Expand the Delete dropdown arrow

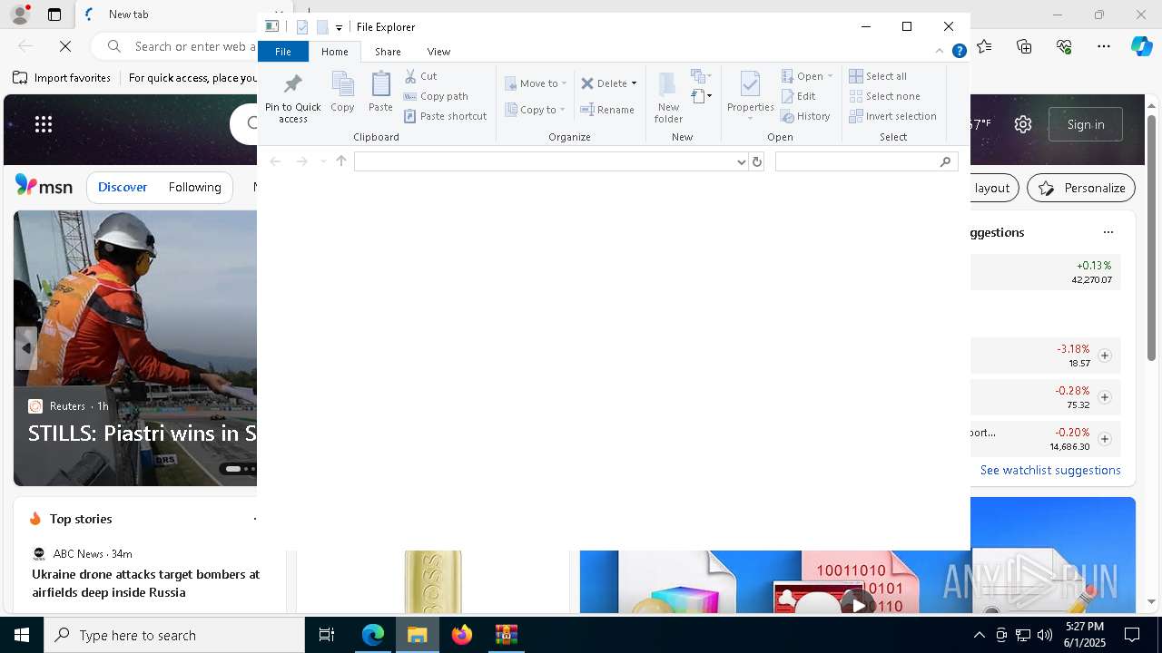click(x=634, y=83)
